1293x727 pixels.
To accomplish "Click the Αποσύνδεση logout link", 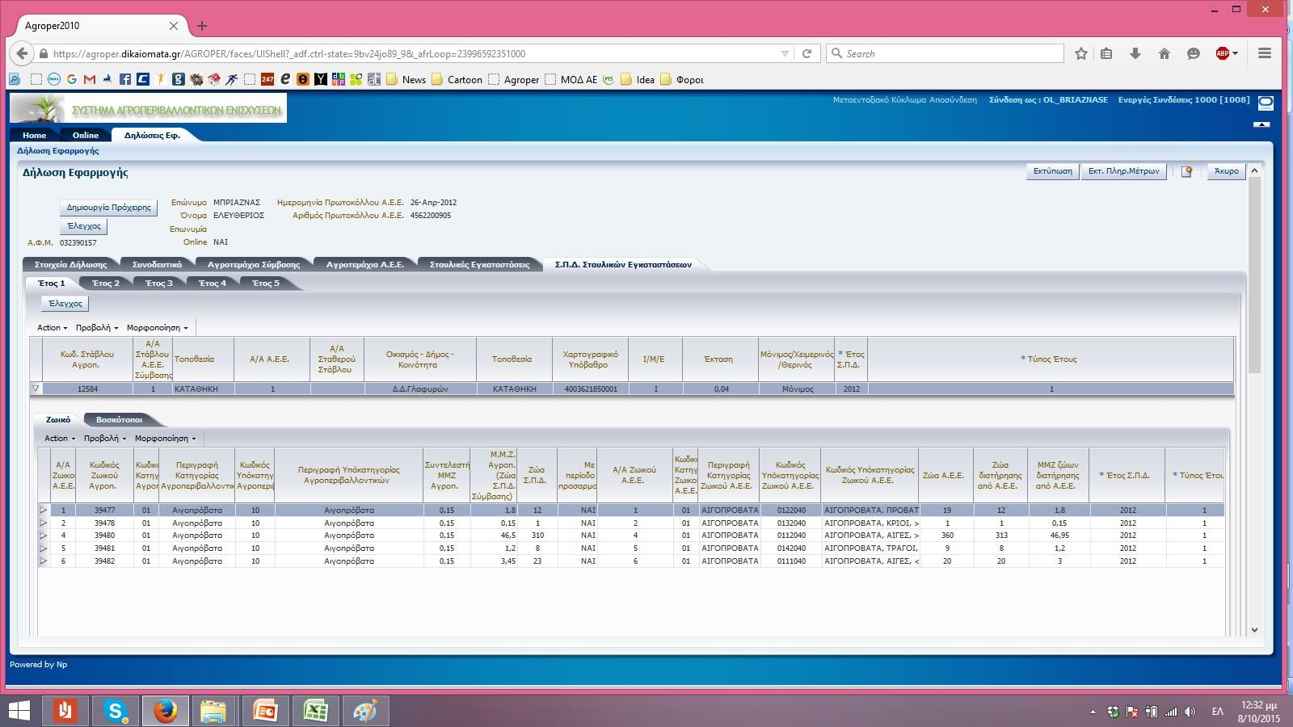I will click(953, 100).
